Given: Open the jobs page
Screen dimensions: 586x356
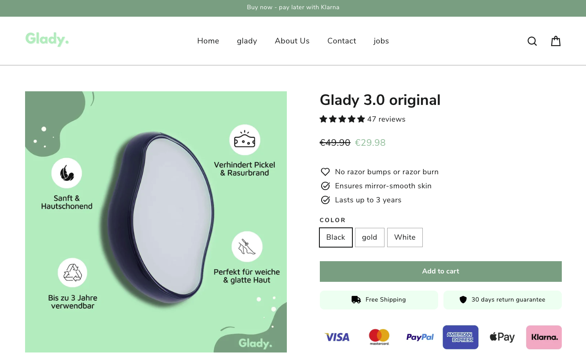Looking at the screenshot, I should point(381,41).
